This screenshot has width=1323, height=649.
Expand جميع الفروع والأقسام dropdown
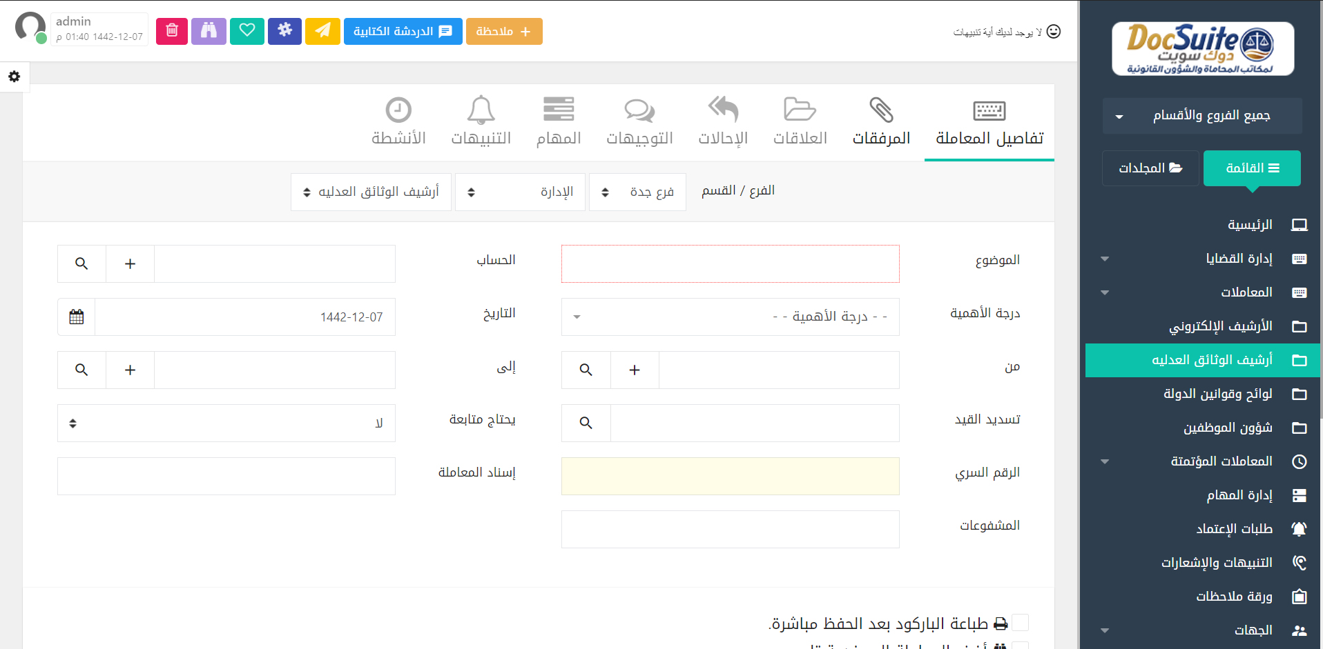(x=1202, y=116)
